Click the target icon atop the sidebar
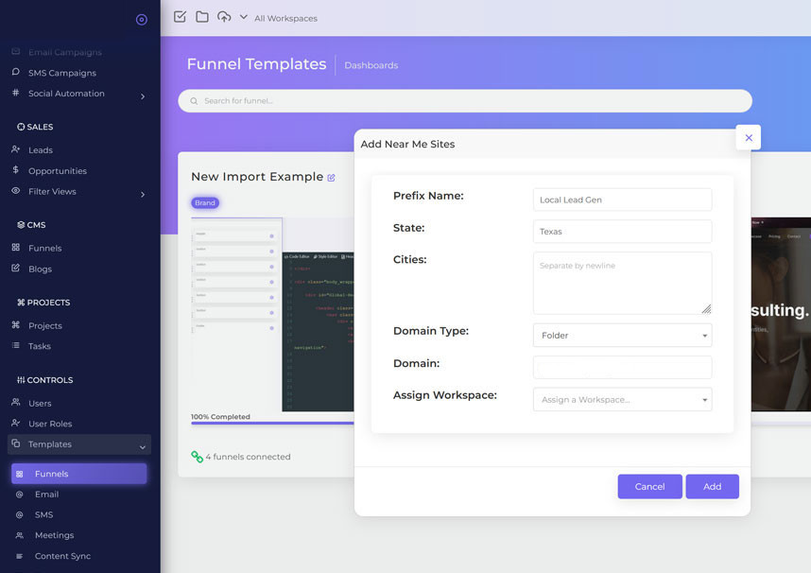The width and height of the screenshot is (811, 573). 142,19
